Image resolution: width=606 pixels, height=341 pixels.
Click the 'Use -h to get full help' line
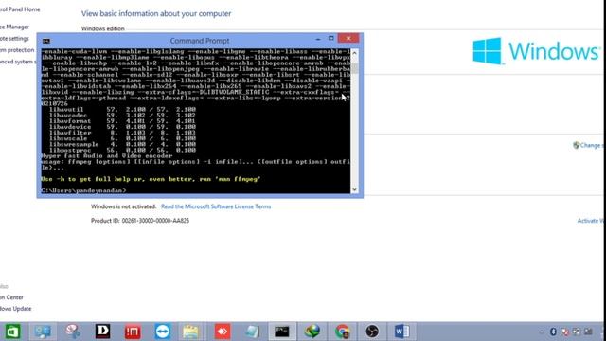pos(151,179)
